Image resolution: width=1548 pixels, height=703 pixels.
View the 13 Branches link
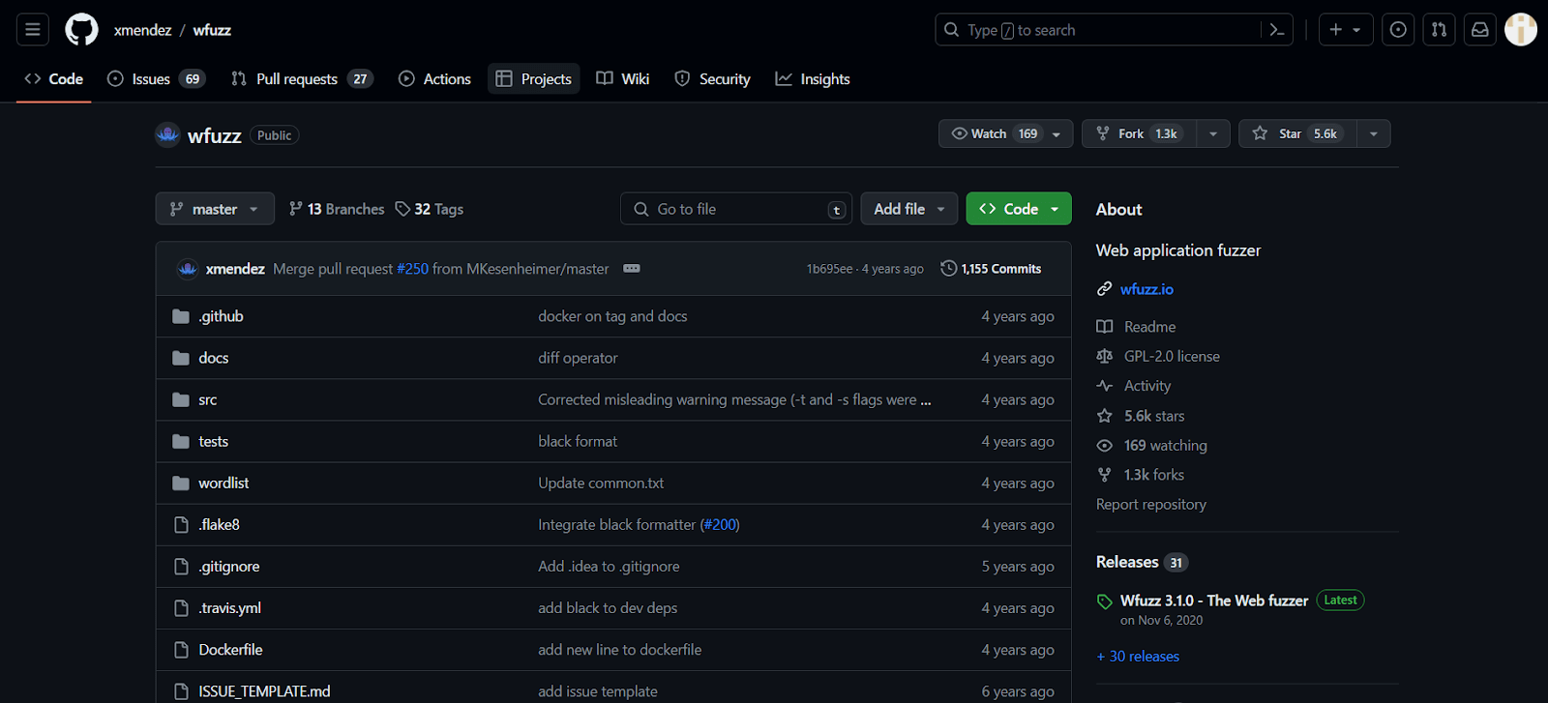(337, 209)
